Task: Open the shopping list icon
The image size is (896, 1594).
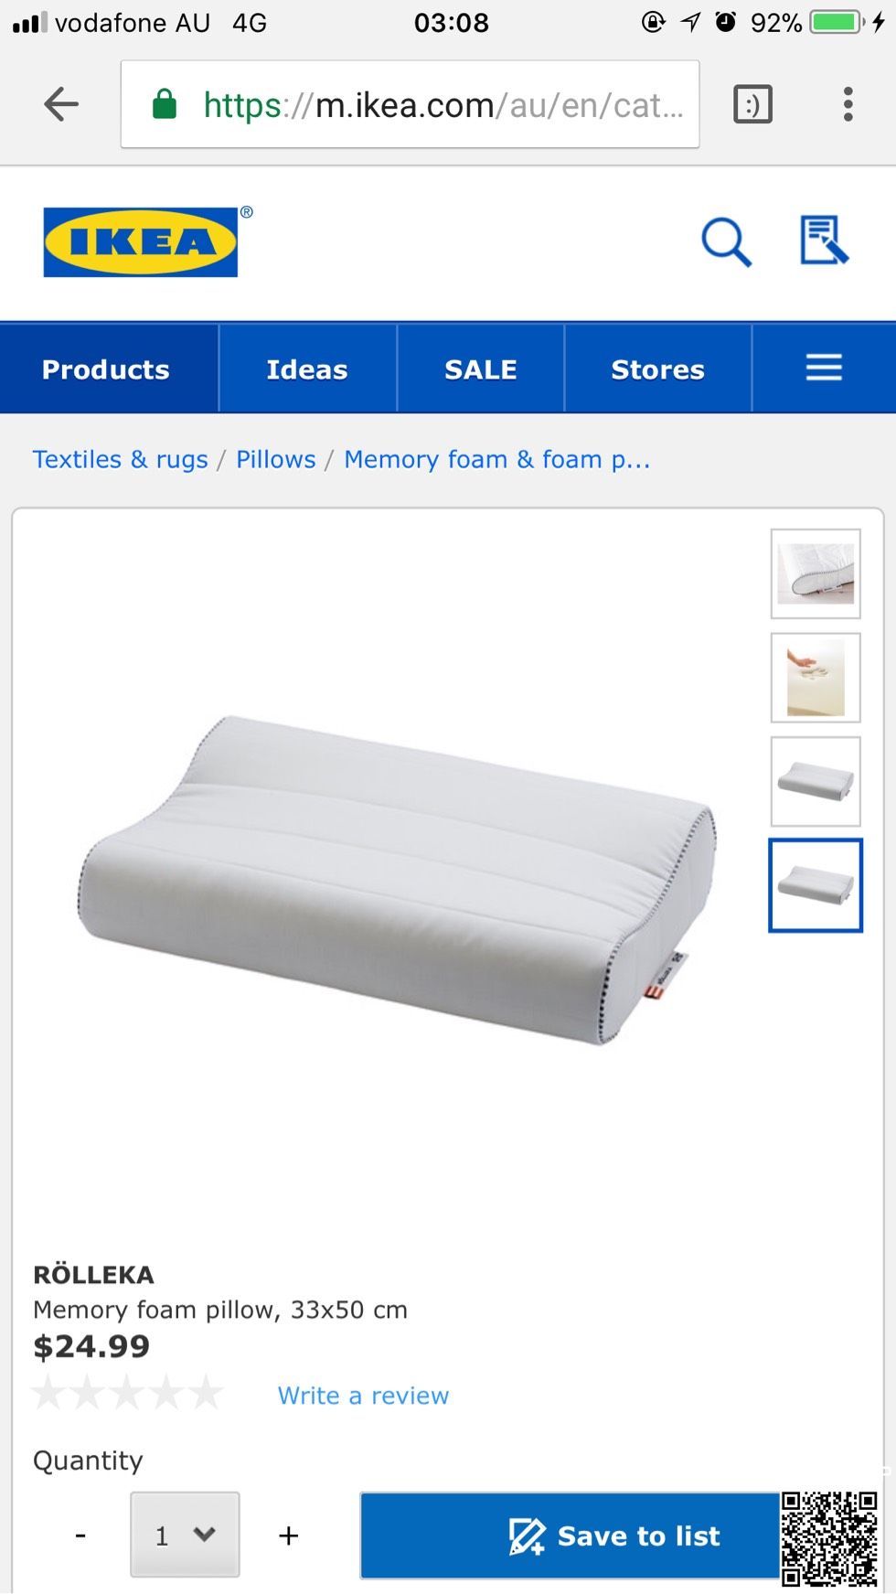Action: point(824,241)
